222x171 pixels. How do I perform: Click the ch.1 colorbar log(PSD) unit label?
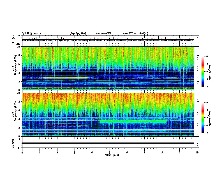tap(210, 73)
